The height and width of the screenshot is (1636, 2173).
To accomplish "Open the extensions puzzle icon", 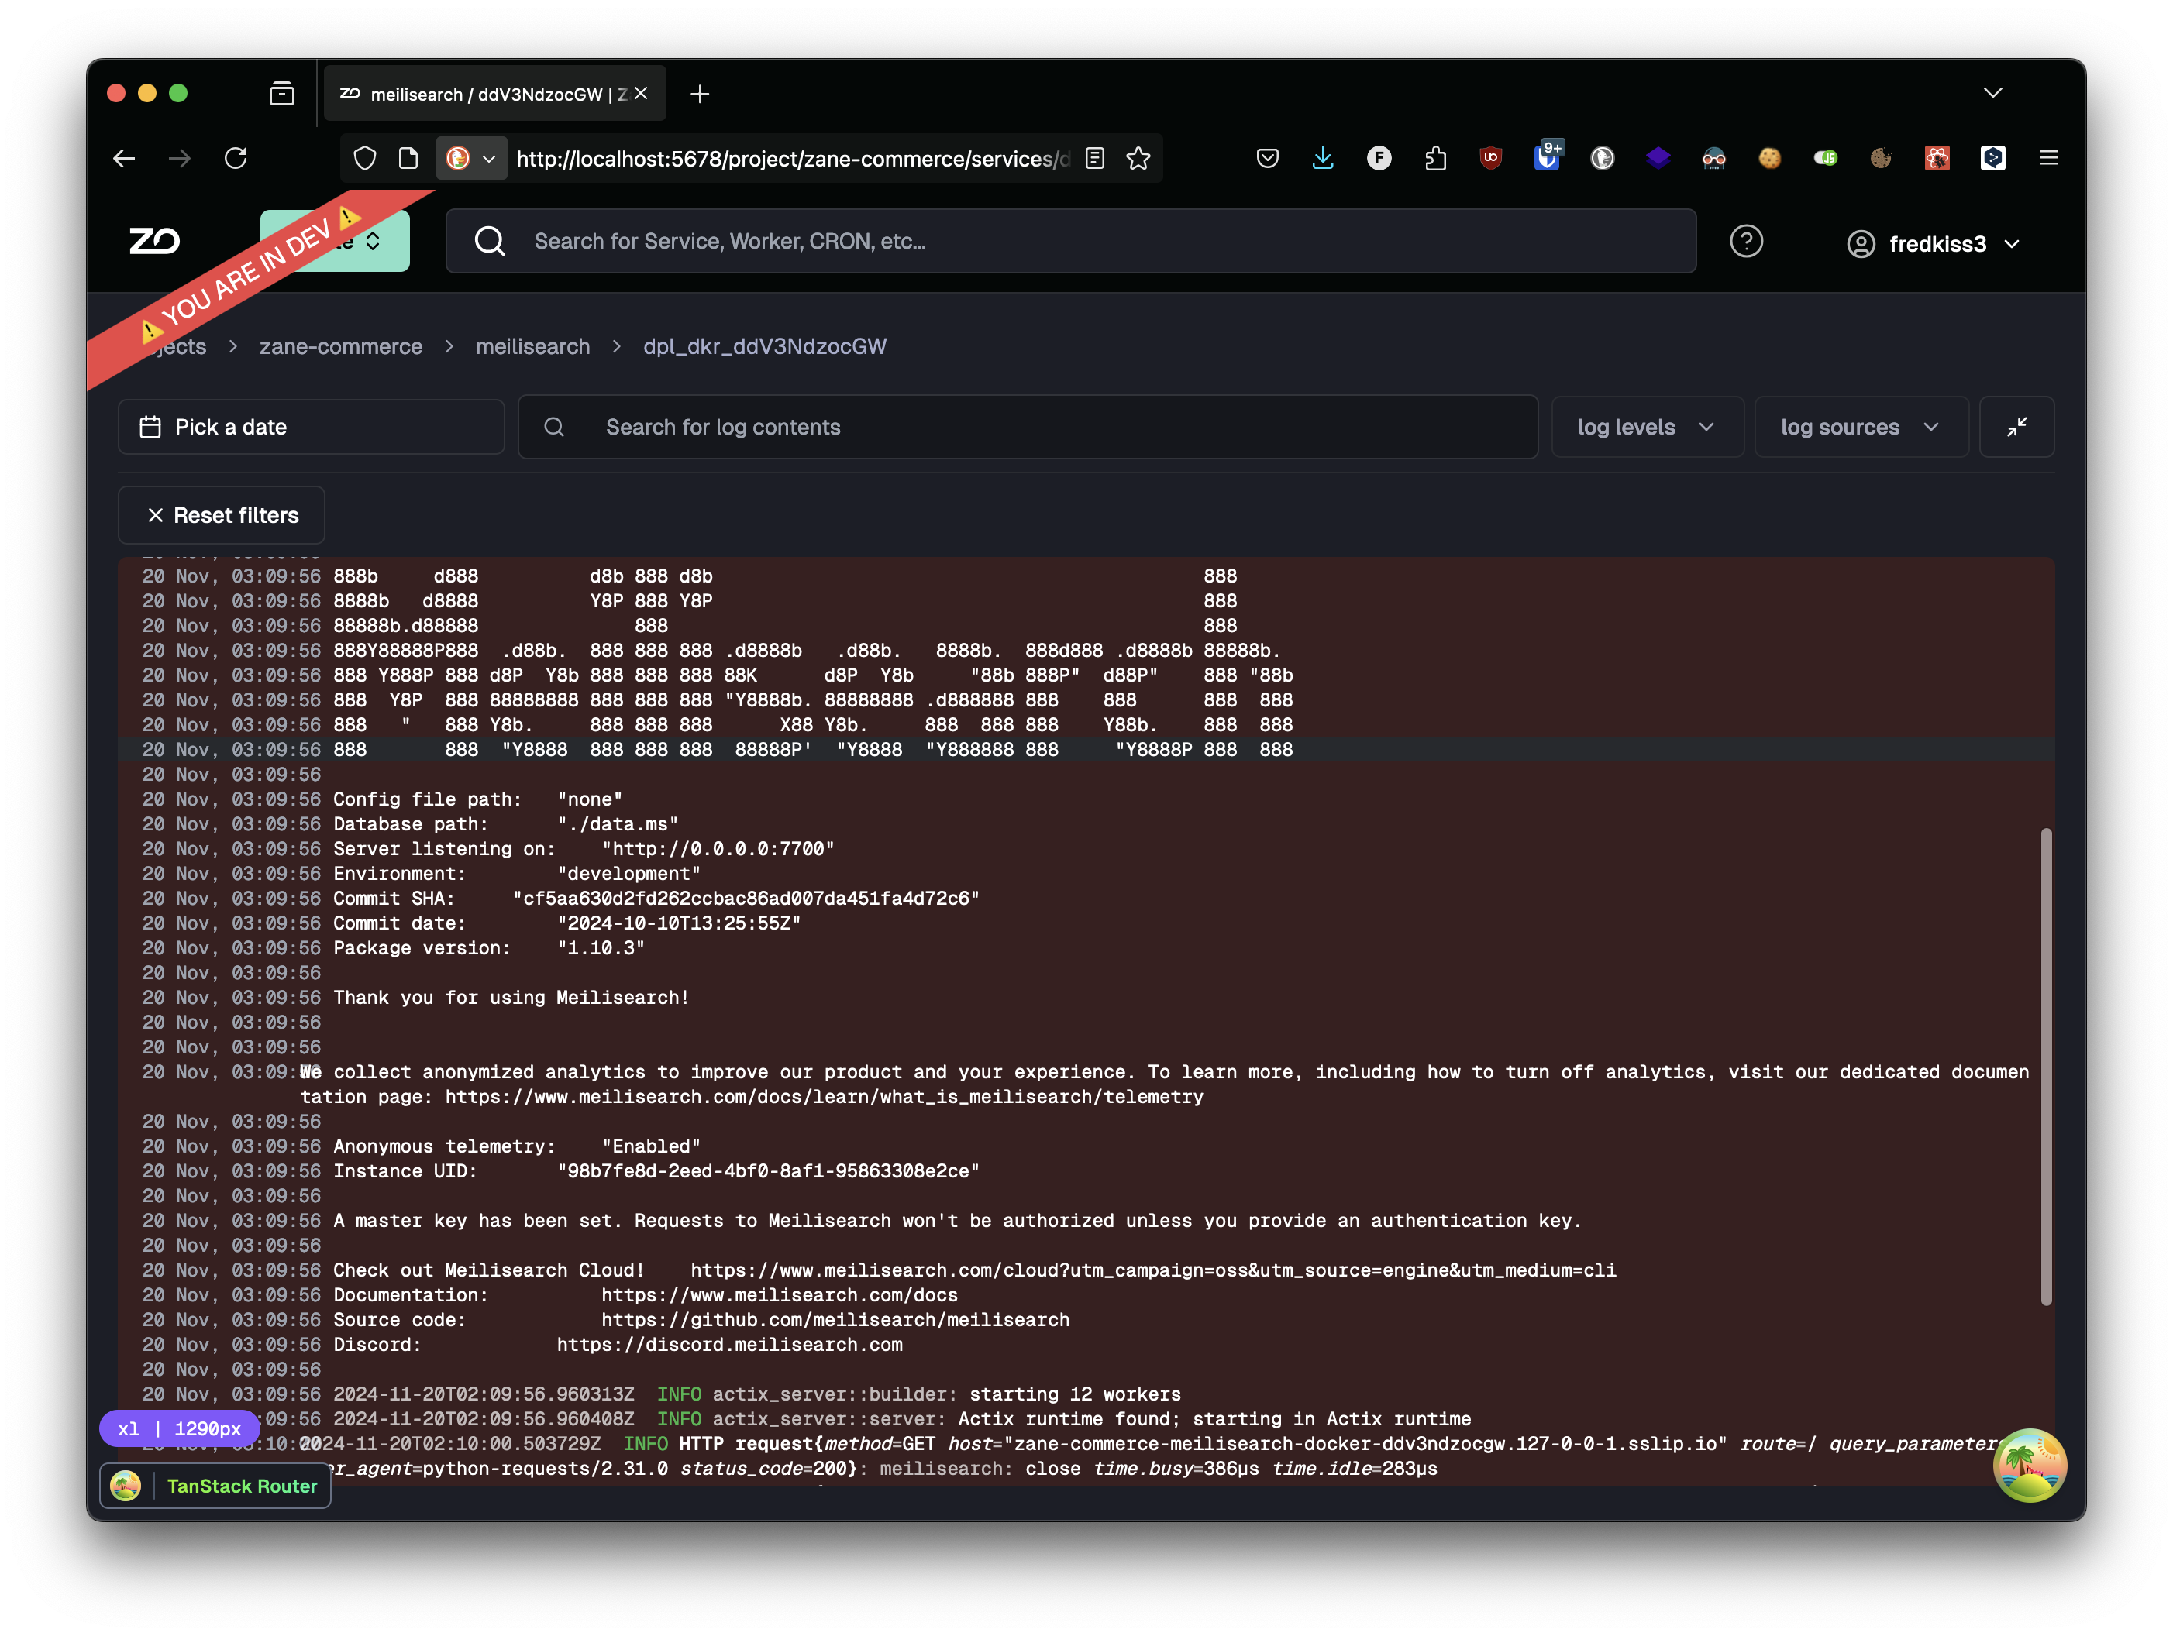I will click(1435, 158).
